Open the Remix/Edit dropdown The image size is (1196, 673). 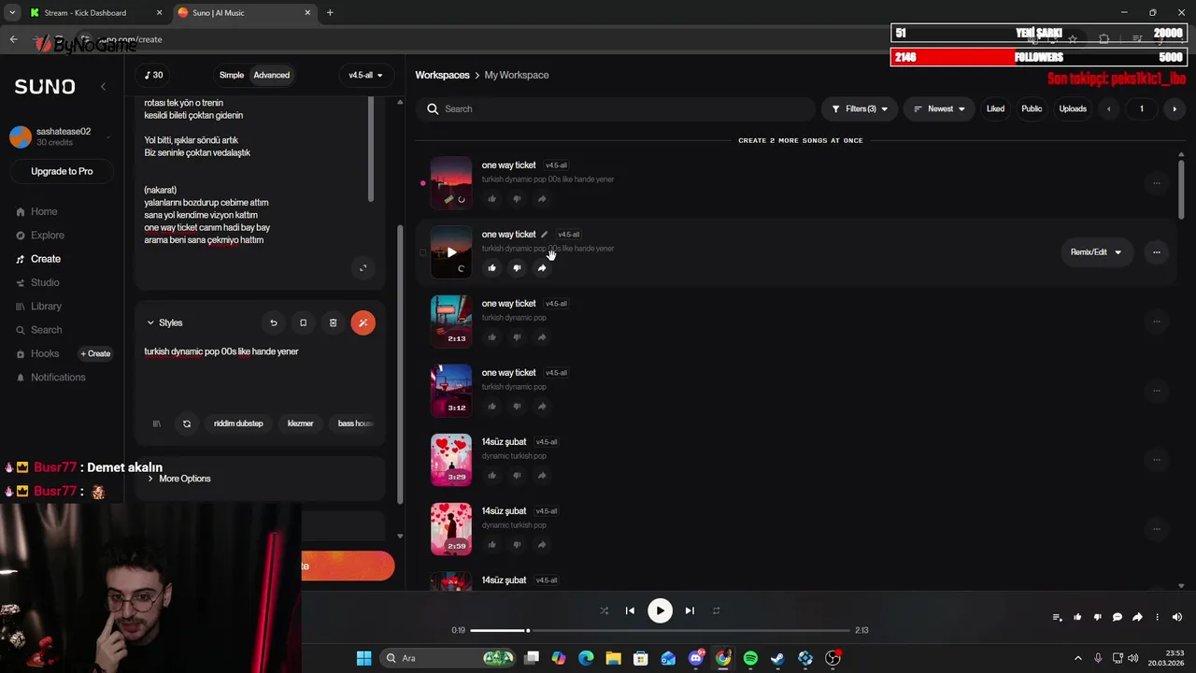coord(1096,252)
